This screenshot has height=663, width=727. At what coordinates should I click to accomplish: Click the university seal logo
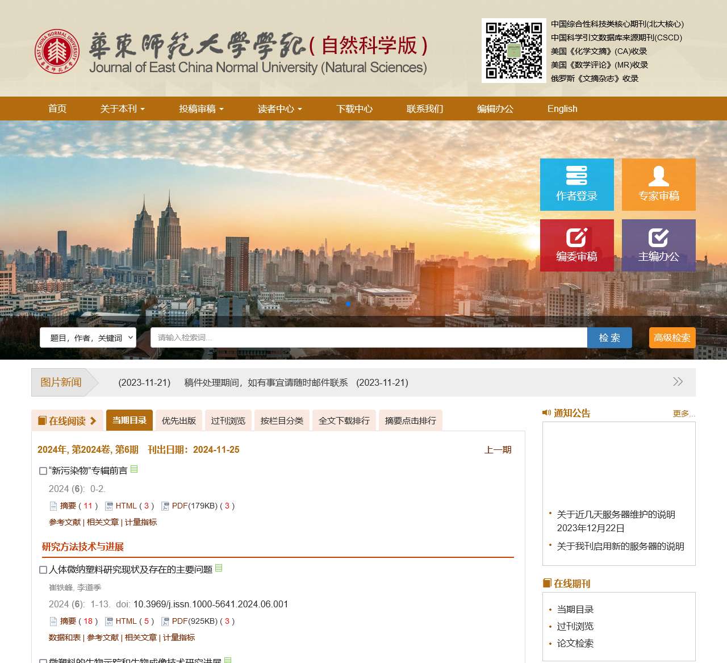pos(57,51)
